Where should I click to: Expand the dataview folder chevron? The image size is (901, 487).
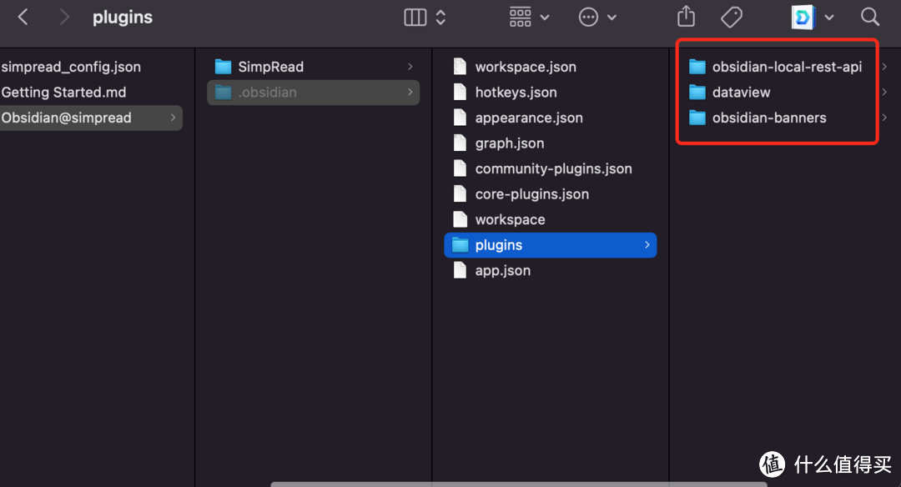883,92
